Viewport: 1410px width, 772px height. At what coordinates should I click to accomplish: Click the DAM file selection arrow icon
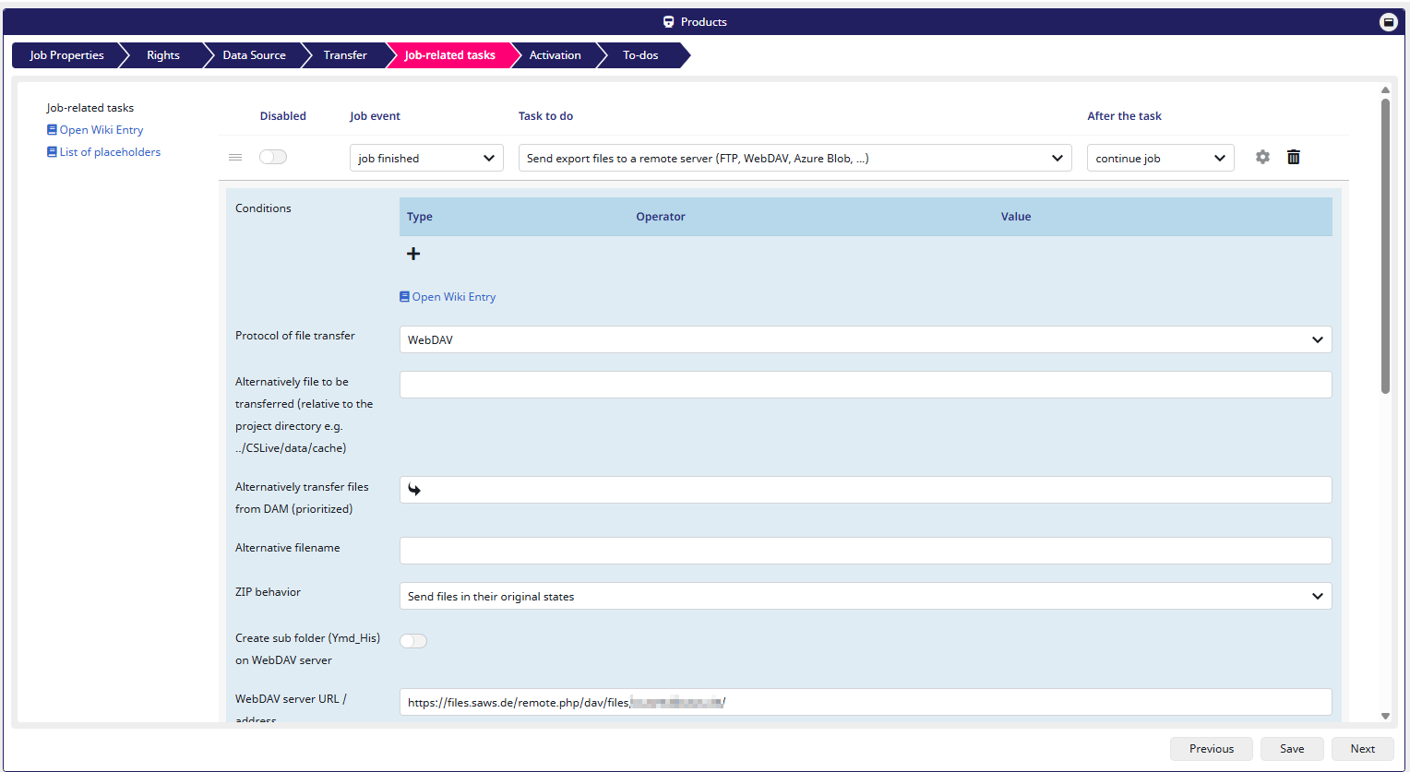coord(414,490)
